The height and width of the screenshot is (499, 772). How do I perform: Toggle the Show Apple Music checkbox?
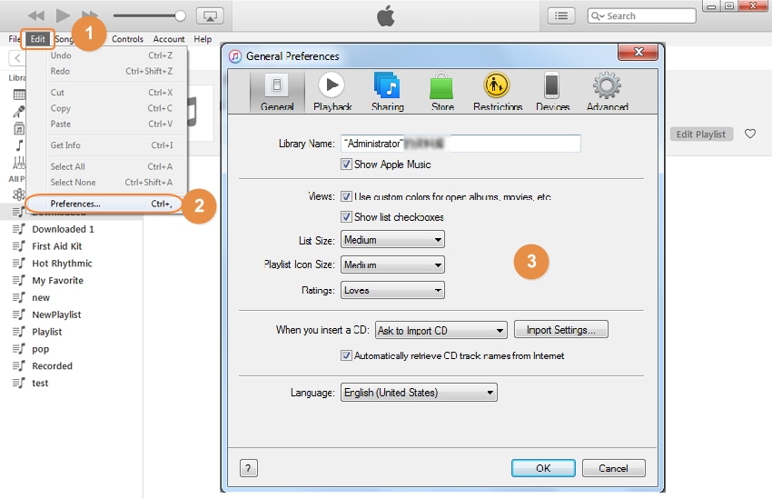(x=346, y=164)
